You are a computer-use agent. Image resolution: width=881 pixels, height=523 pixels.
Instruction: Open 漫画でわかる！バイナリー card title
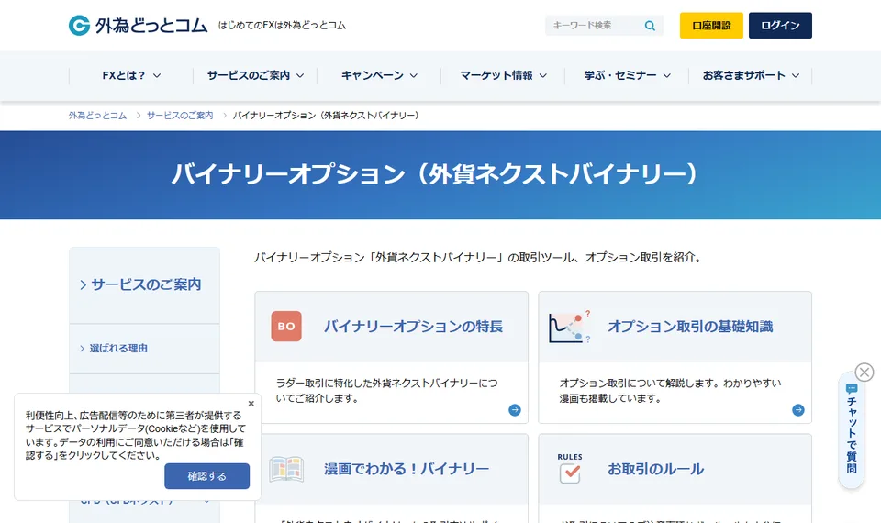pos(407,469)
